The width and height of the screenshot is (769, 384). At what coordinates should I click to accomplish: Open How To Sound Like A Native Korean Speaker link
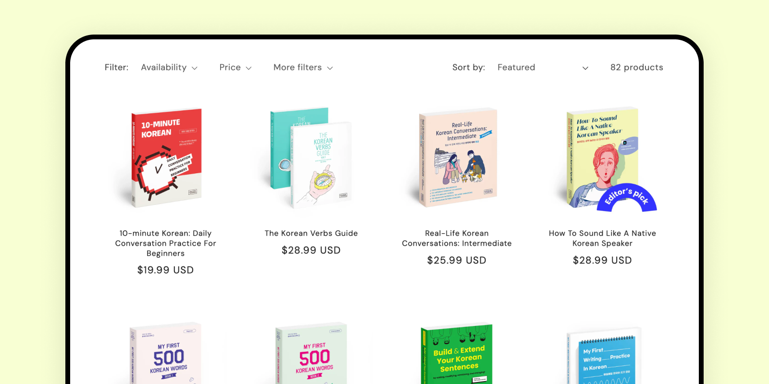tap(602, 239)
